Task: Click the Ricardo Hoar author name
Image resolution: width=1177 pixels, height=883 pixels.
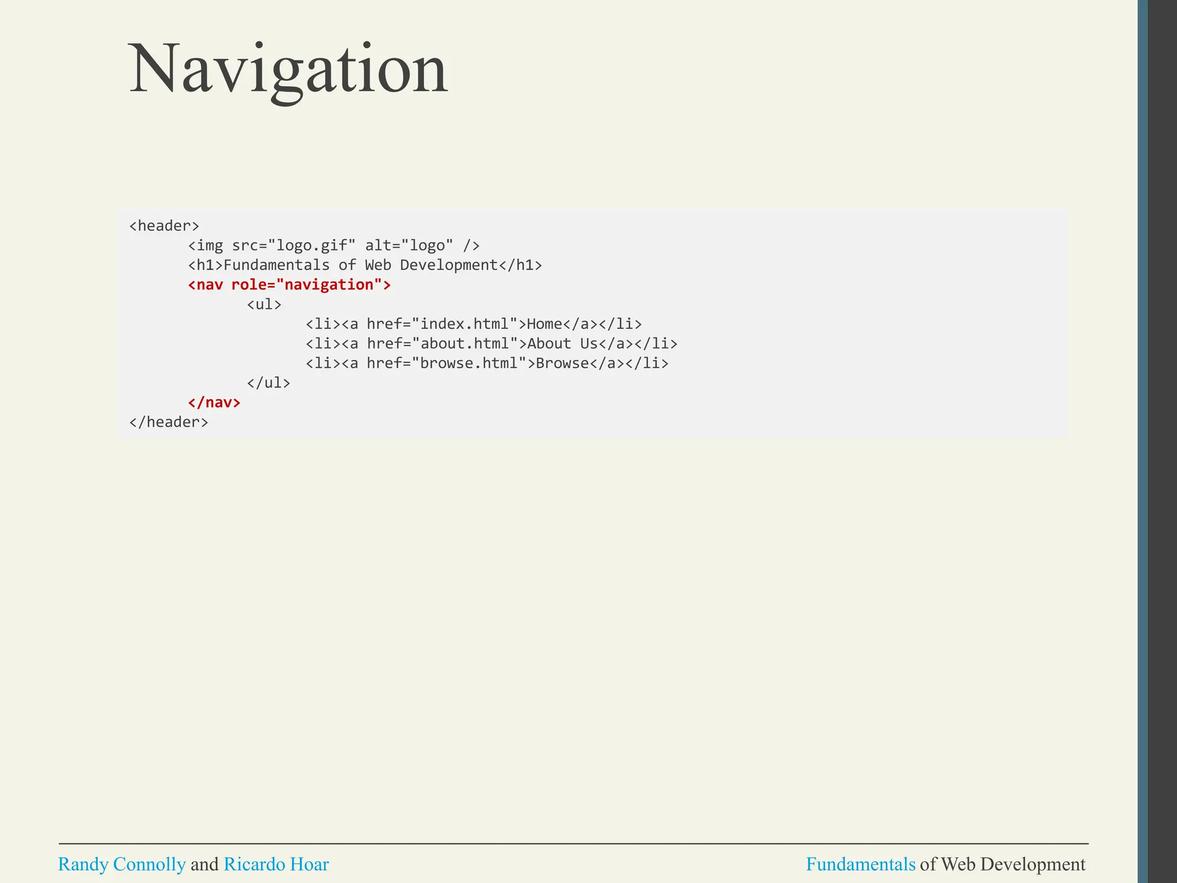Action: tap(276, 864)
